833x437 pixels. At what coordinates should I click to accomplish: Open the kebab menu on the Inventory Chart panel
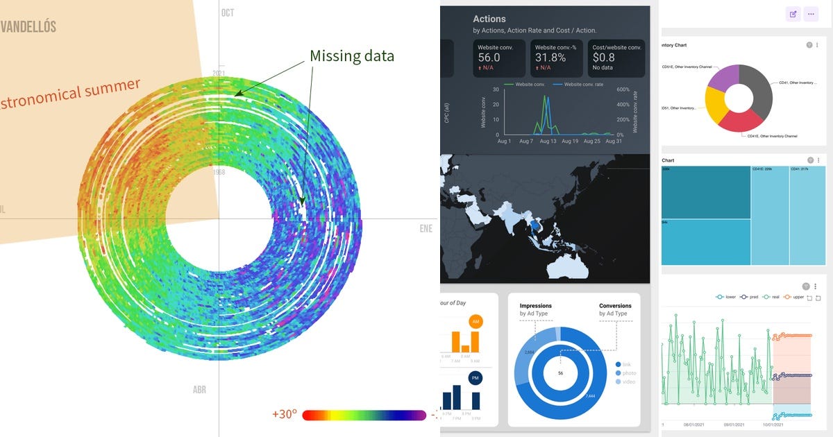click(x=817, y=44)
